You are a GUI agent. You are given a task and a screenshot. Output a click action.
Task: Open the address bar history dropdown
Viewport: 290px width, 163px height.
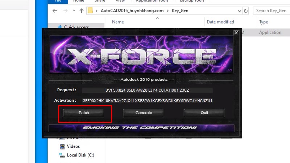(239, 11)
